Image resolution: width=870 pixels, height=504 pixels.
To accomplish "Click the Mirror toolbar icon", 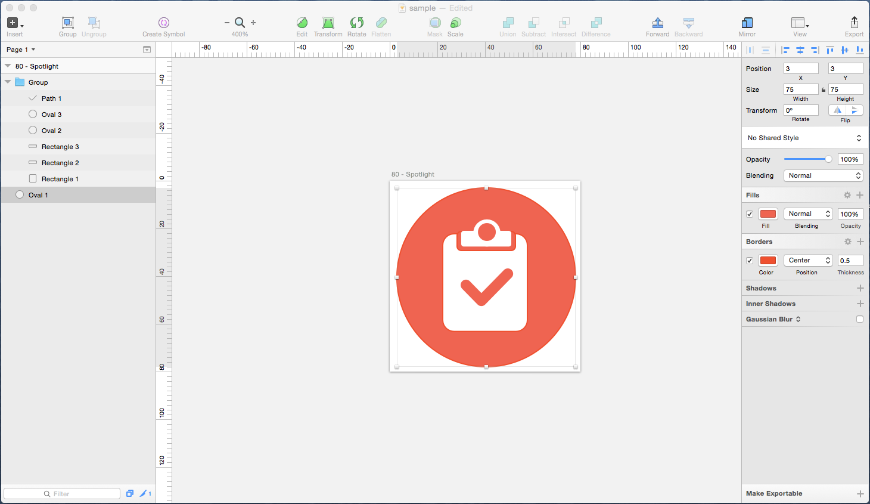I will [x=747, y=23].
